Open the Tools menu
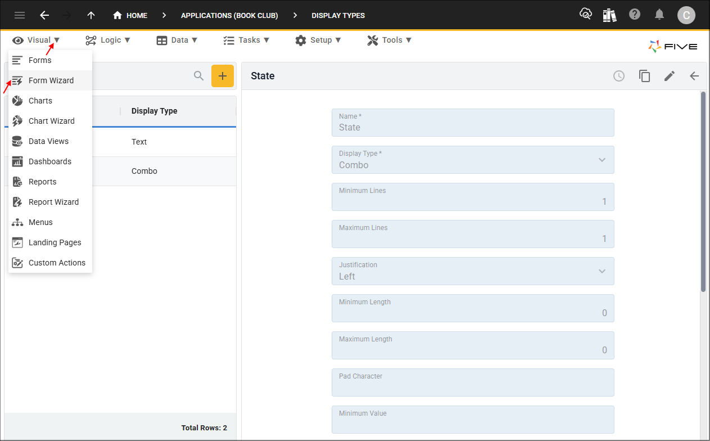 [390, 40]
